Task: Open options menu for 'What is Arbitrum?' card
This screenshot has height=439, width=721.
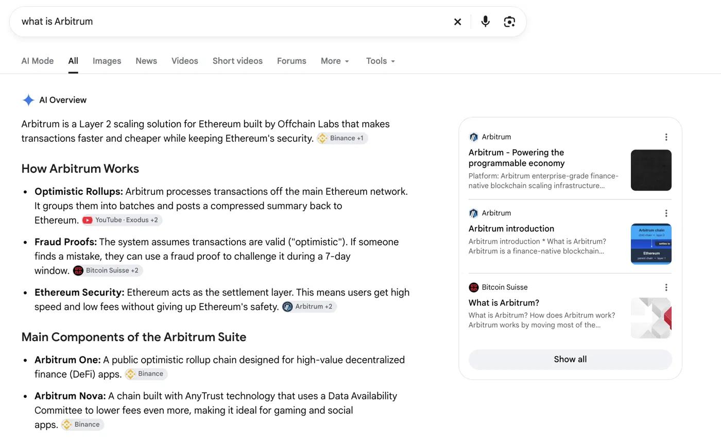Action: coord(666,288)
